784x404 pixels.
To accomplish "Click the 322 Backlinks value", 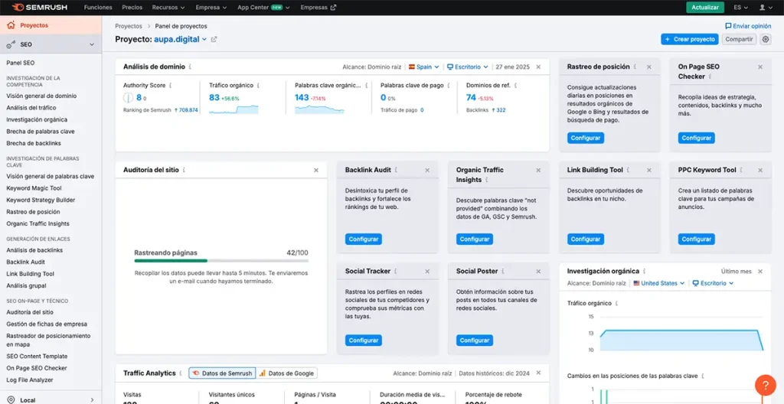I will click(x=501, y=110).
